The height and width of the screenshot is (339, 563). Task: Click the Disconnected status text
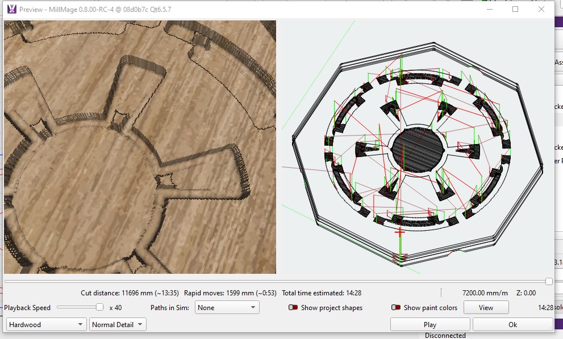pyautogui.click(x=445, y=336)
